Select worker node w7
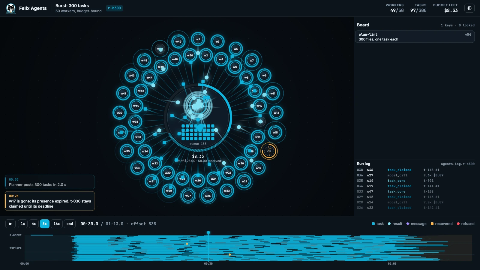The image size is (480, 270). [252, 60]
